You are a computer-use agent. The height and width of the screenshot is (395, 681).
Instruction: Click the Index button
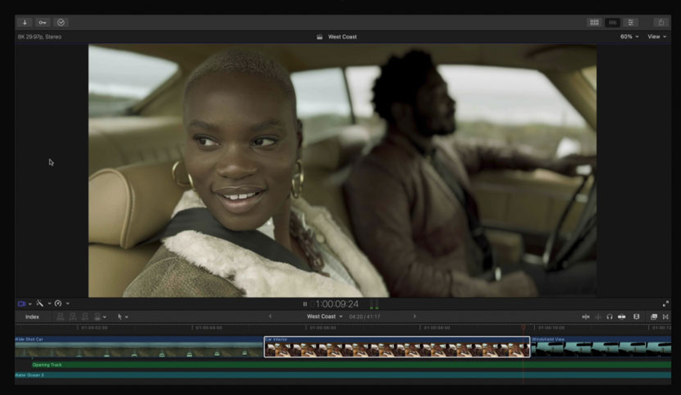pos(32,316)
